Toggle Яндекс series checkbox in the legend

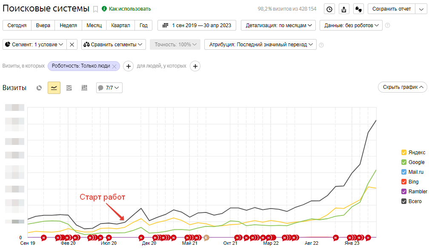coord(404,152)
